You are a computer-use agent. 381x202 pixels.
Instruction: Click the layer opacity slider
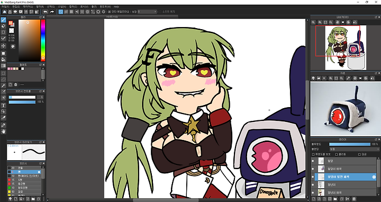(x=350, y=144)
